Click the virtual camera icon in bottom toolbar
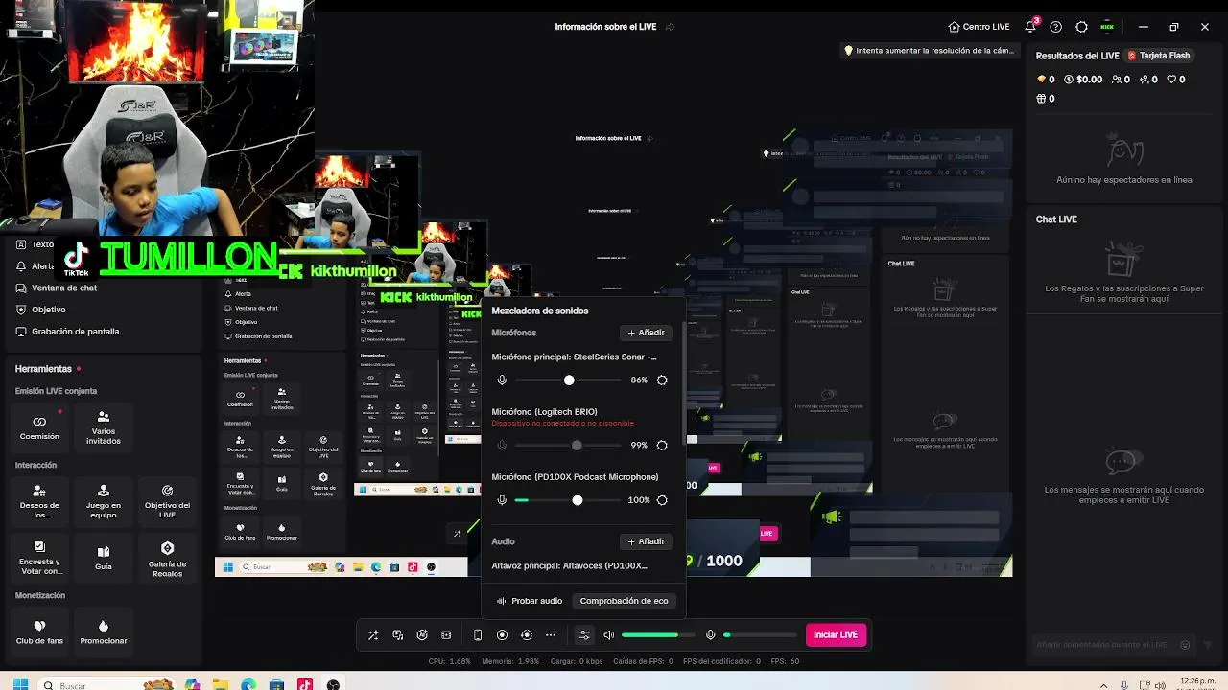1228x690 pixels. coord(526,635)
